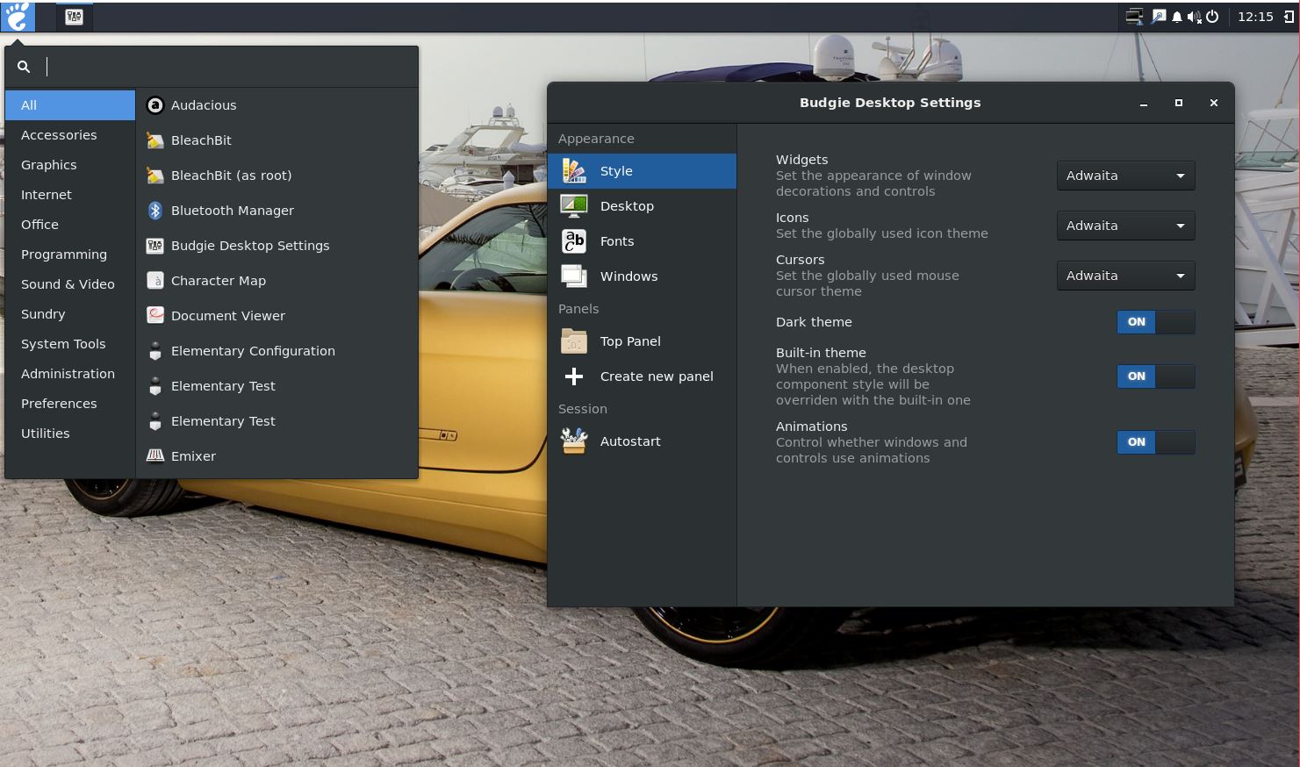Open Top Panel settings

point(629,341)
